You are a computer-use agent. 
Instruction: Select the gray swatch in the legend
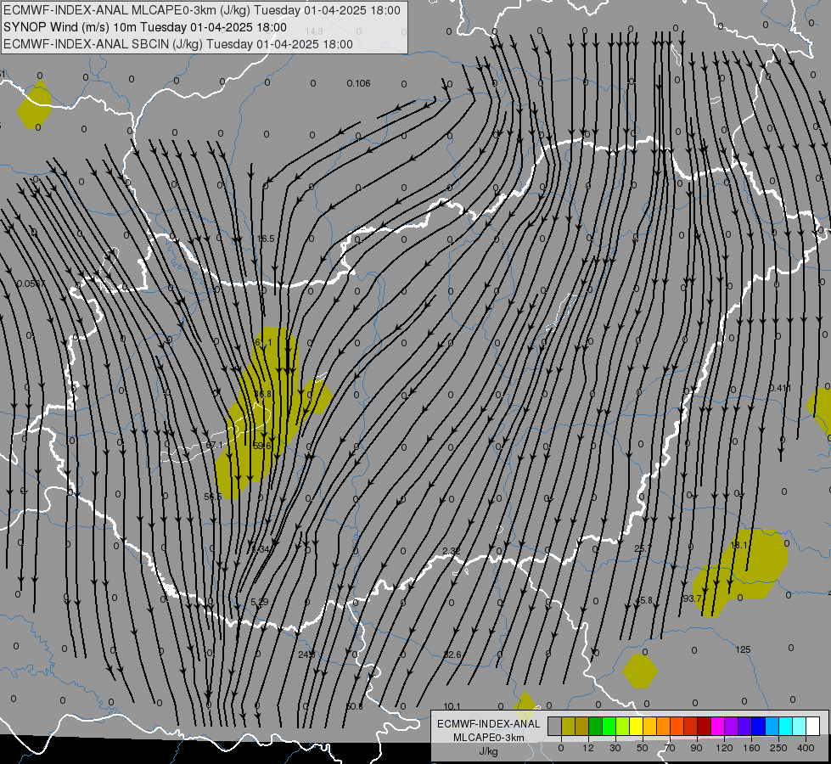click(x=554, y=726)
